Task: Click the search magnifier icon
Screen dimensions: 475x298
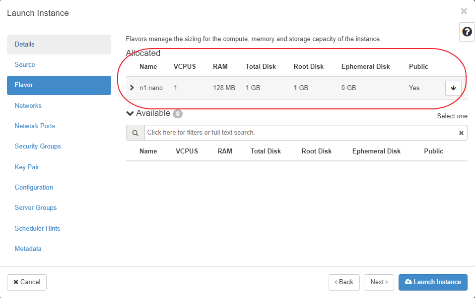Action: [x=135, y=133]
